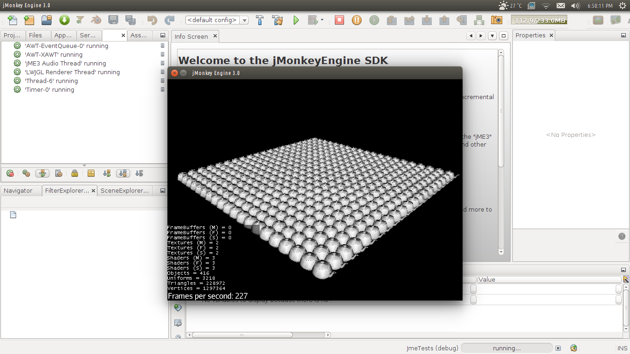The width and height of the screenshot is (630, 354).
Task: Click the Build Project hammer icon
Action: [260, 20]
